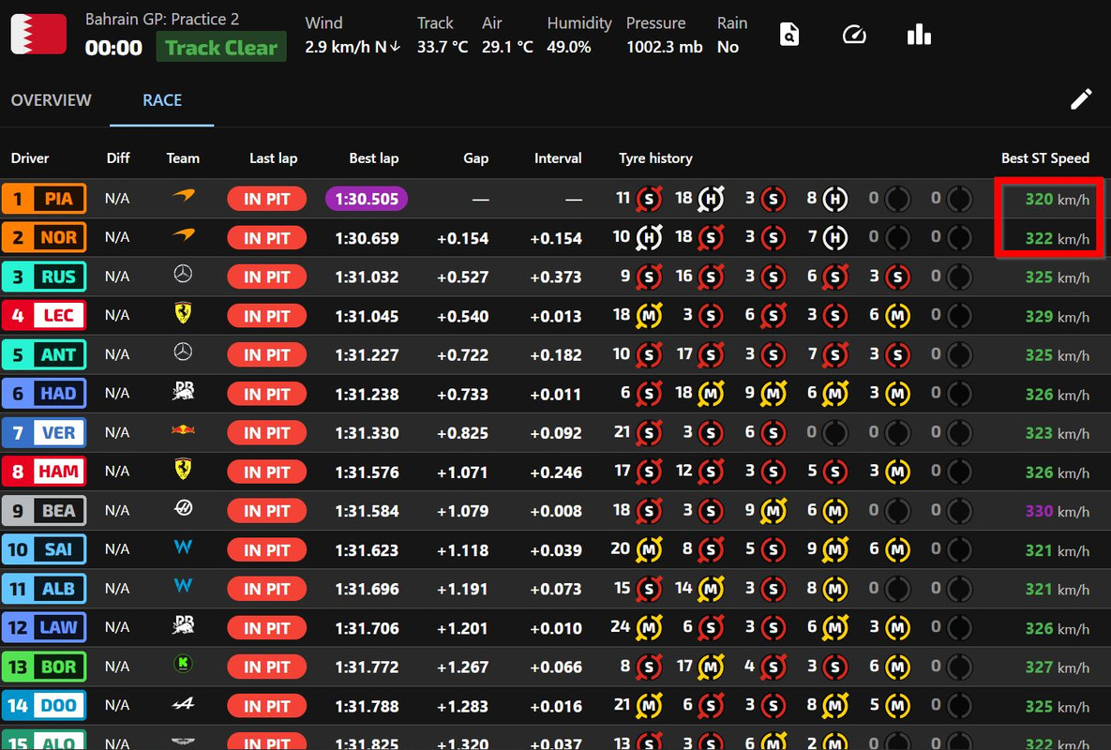Select driver badge 14 DOO

point(44,705)
